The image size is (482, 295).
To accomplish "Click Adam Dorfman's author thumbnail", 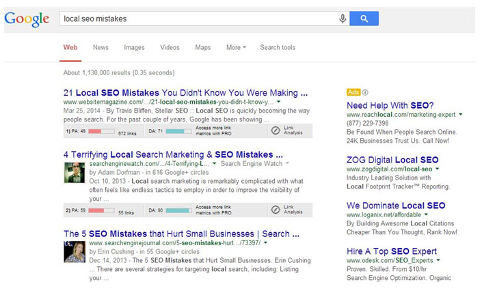I will [x=75, y=173].
